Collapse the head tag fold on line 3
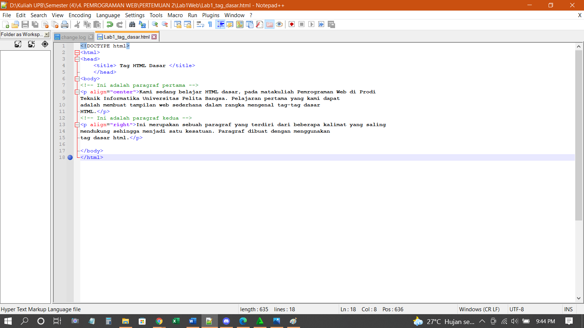Image resolution: width=584 pixels, height=328 pixels. click(77, 59)
